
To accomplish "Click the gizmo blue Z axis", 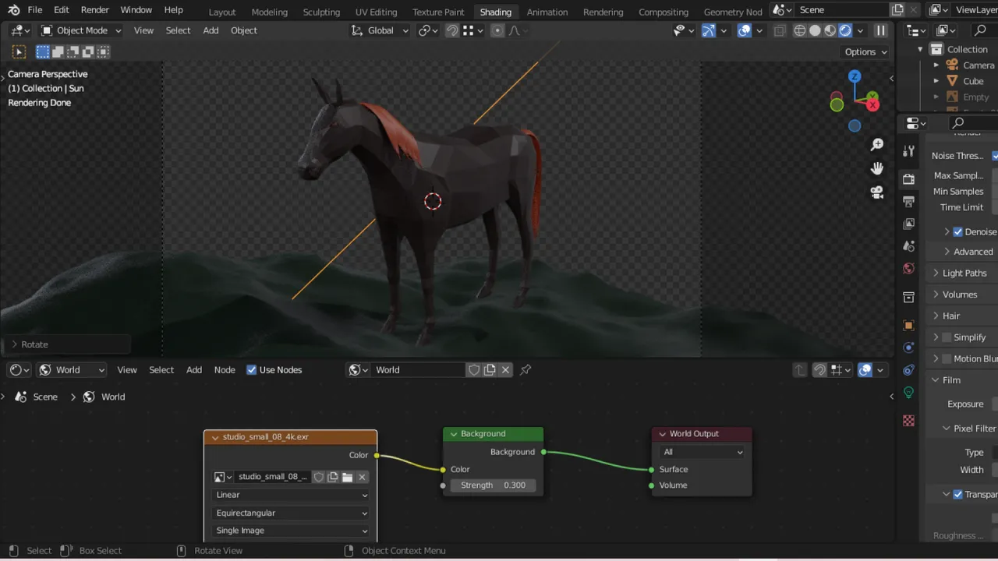I will click(x=855, y=76).
